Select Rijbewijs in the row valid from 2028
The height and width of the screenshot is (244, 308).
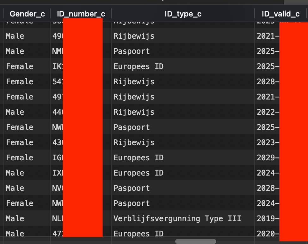(x=134, y=82)
